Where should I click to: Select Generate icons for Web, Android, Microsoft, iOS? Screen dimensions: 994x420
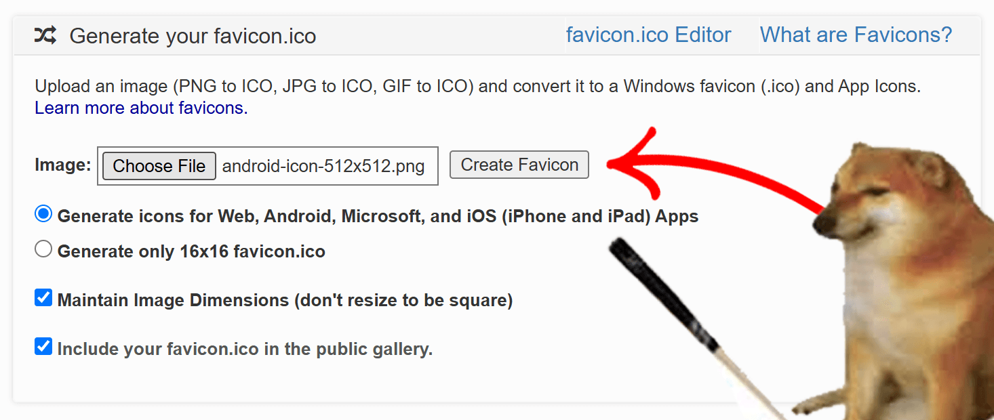coord(43,213)
